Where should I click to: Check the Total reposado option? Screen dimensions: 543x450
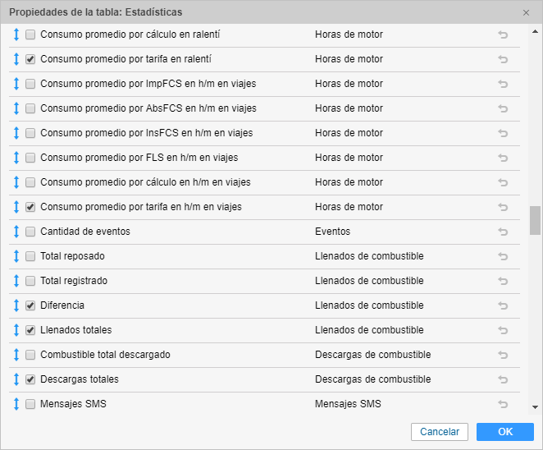tap(30, 256)
